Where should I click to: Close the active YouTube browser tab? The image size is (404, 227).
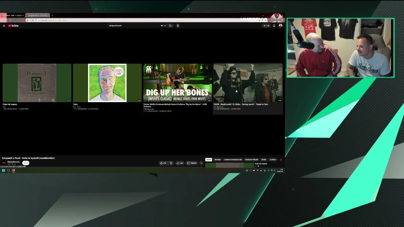point(48,15)
